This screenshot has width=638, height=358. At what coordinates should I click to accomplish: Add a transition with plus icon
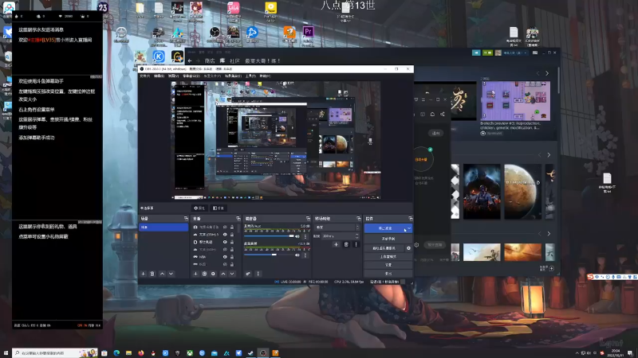coord(336,245)
